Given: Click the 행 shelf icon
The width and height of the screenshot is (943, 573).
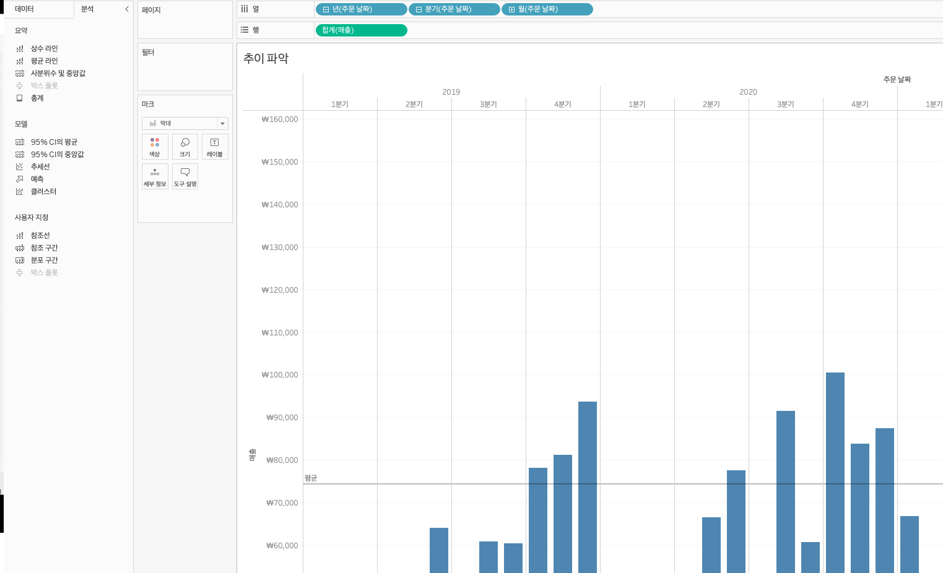Looking at the screenshot, I should coord(245,30).
